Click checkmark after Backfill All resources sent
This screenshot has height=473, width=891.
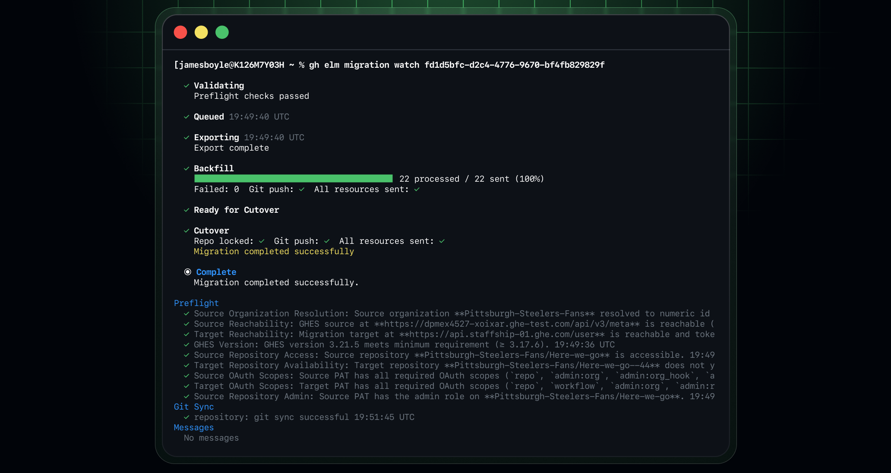(417, 189)
